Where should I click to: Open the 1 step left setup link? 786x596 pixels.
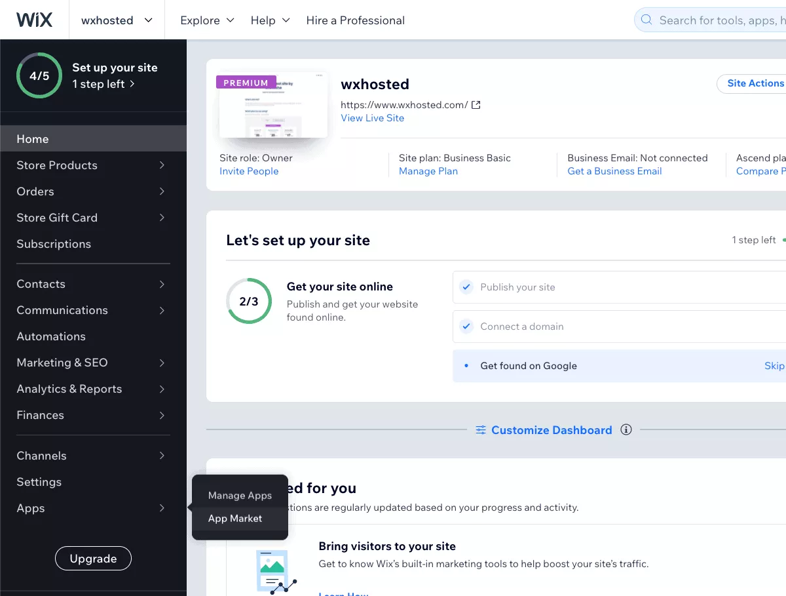103,84
